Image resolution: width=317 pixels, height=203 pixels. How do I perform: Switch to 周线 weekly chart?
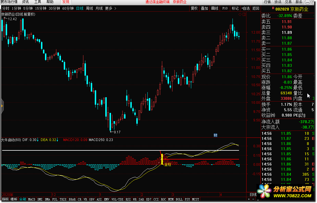(89, 8)
